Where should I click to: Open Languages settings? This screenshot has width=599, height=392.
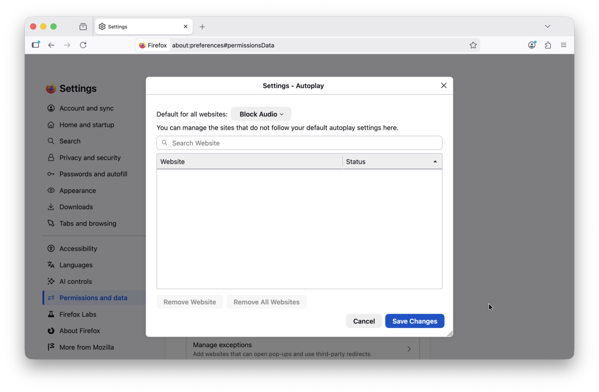click(x=76, y=265)
